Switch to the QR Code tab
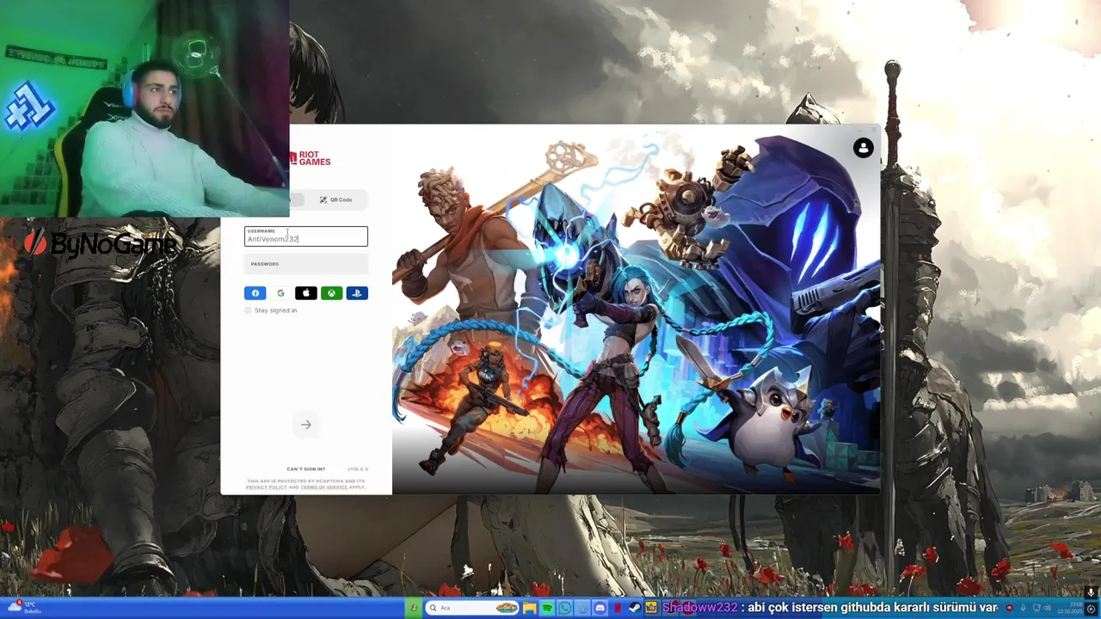1101x619 pixels. (x=335, y=199)
